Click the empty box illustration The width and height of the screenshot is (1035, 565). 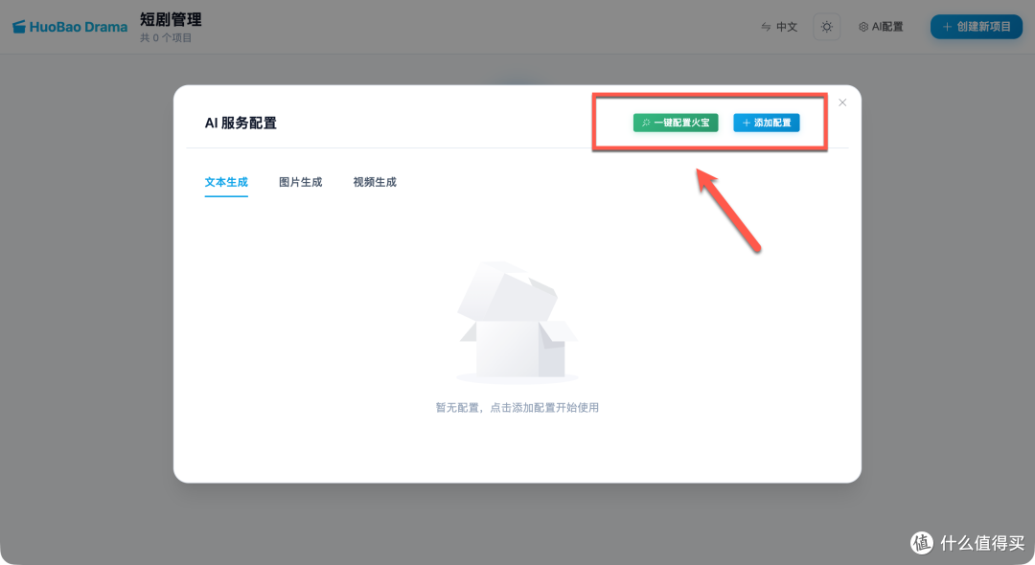[517, 323]
